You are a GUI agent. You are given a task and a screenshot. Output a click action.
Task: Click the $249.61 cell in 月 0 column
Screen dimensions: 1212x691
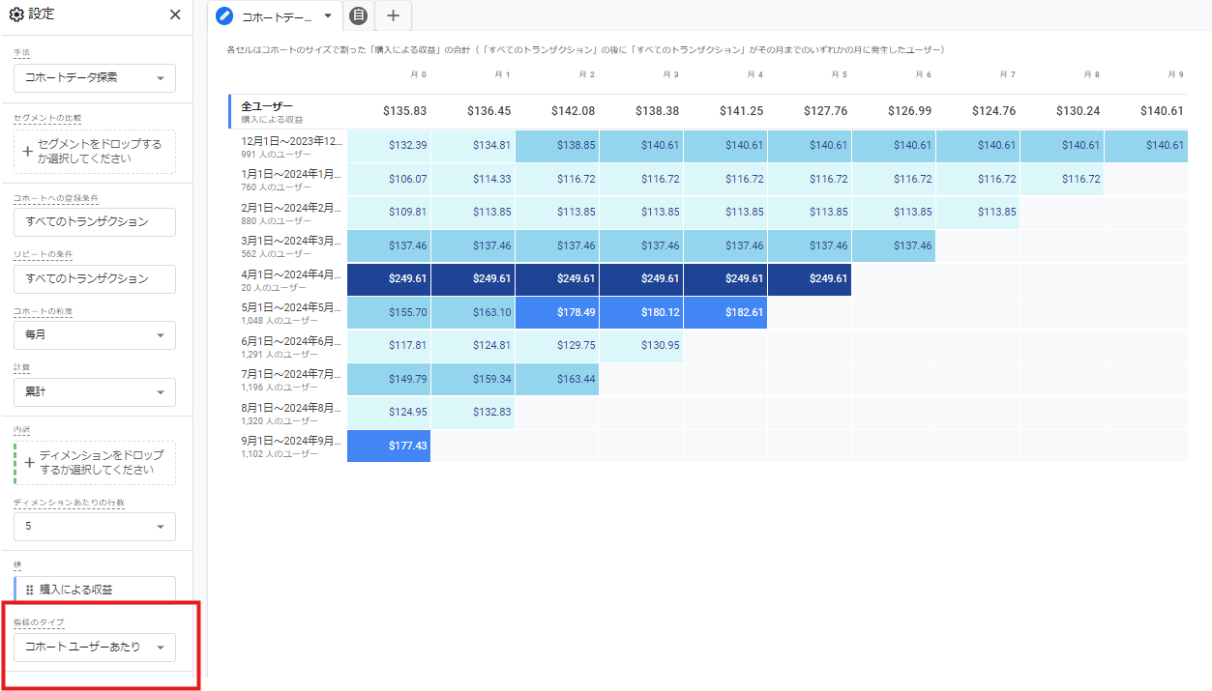click(389, 278)
